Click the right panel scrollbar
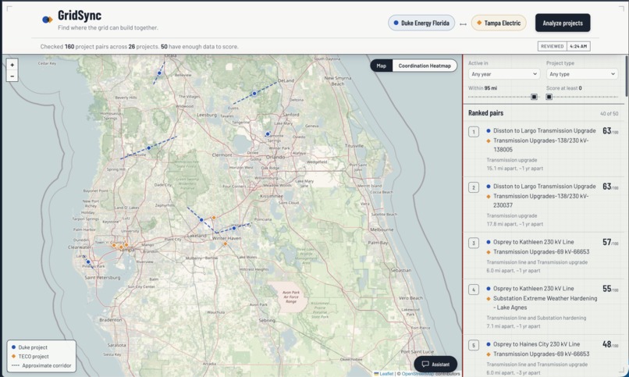629x377 pixels. pyautogui.click(x=627, y=76)
